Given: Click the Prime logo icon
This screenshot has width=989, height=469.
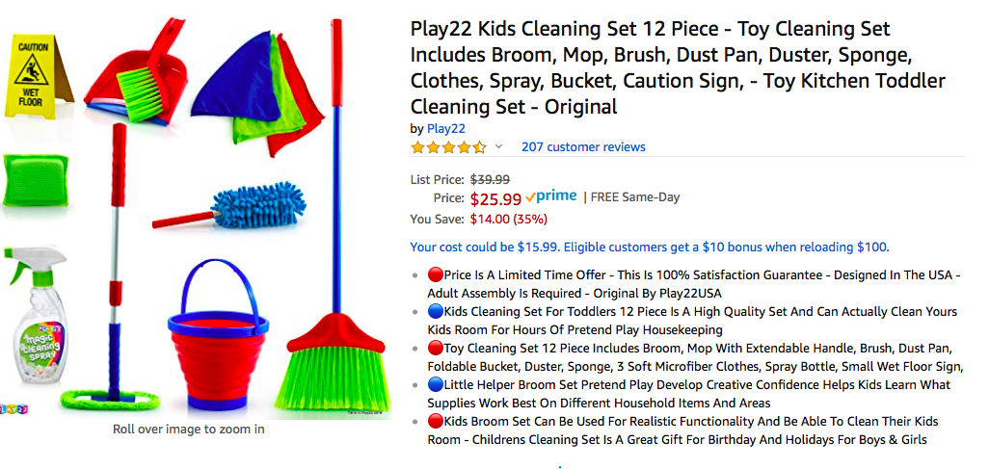Looking at the screenshot, I should tap(550, 196).
